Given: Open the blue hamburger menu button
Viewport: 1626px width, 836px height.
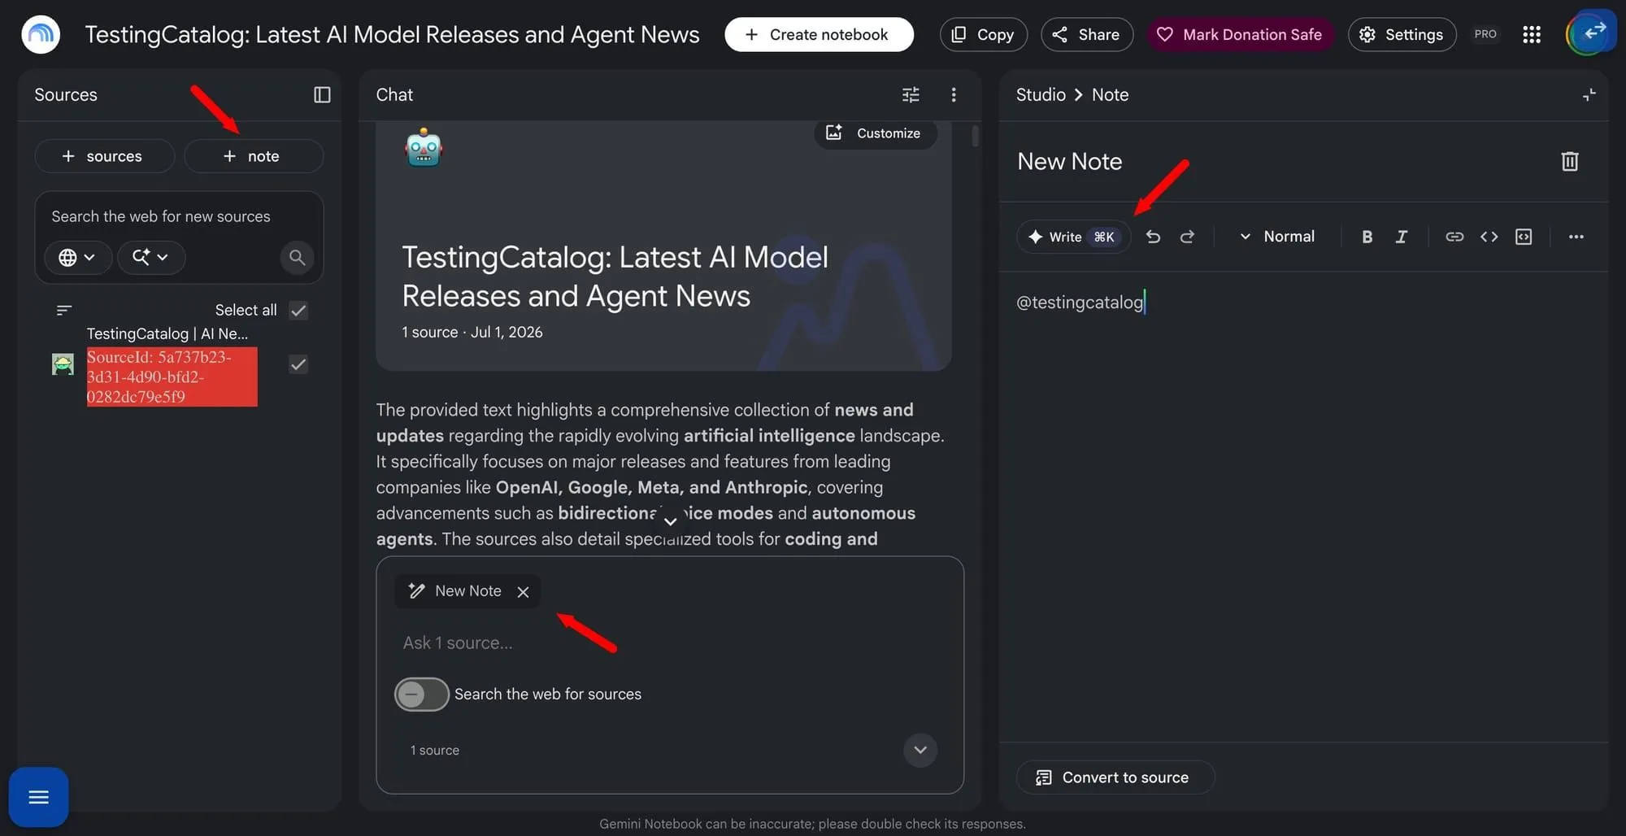Looking at the screenshot, I should pos(38,797).
